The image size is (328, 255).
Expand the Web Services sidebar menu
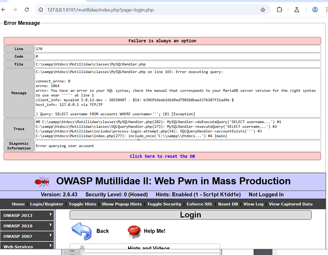[x=27, y=246]
